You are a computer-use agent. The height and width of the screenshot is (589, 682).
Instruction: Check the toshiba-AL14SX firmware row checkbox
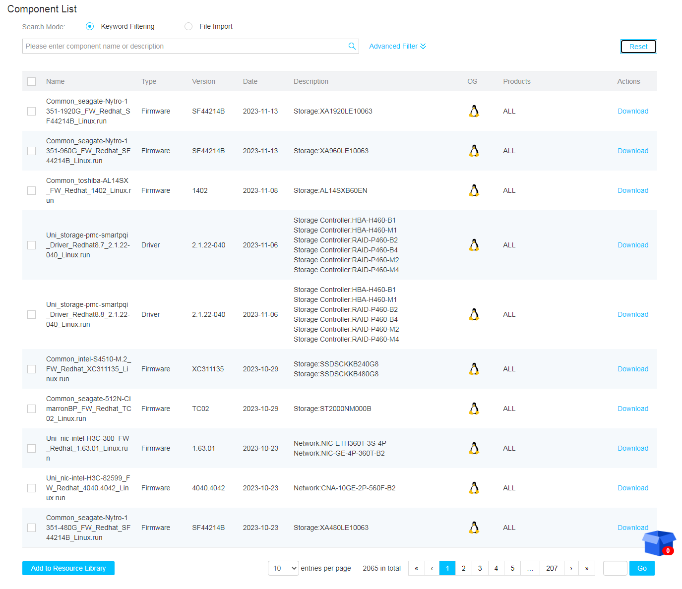(32, 190)
